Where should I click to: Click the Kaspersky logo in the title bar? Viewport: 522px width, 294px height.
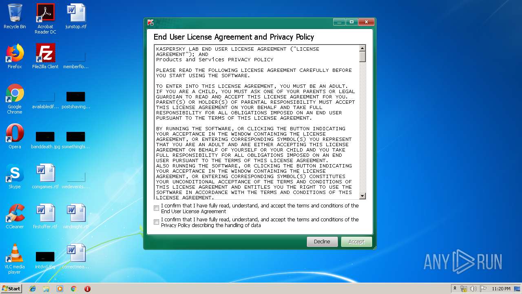pos(150,22)
